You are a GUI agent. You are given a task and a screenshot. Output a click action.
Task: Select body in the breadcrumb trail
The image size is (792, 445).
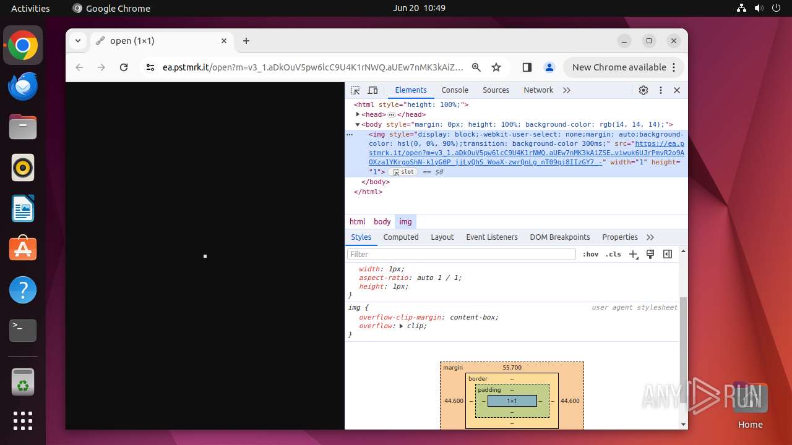[x=382, y=221]
